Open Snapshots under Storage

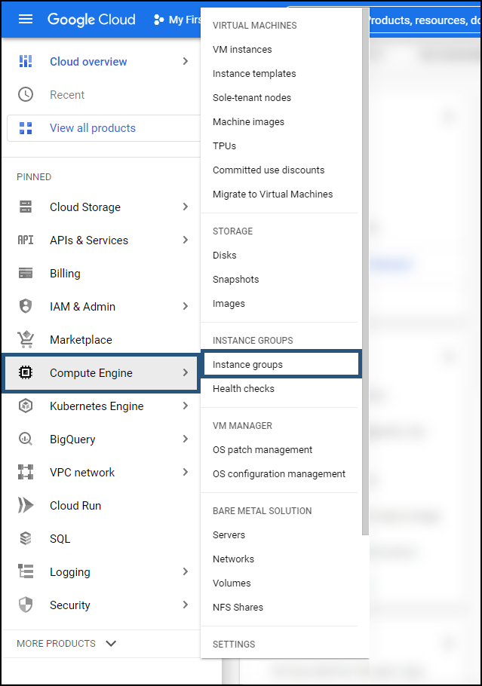pos(235,279)
